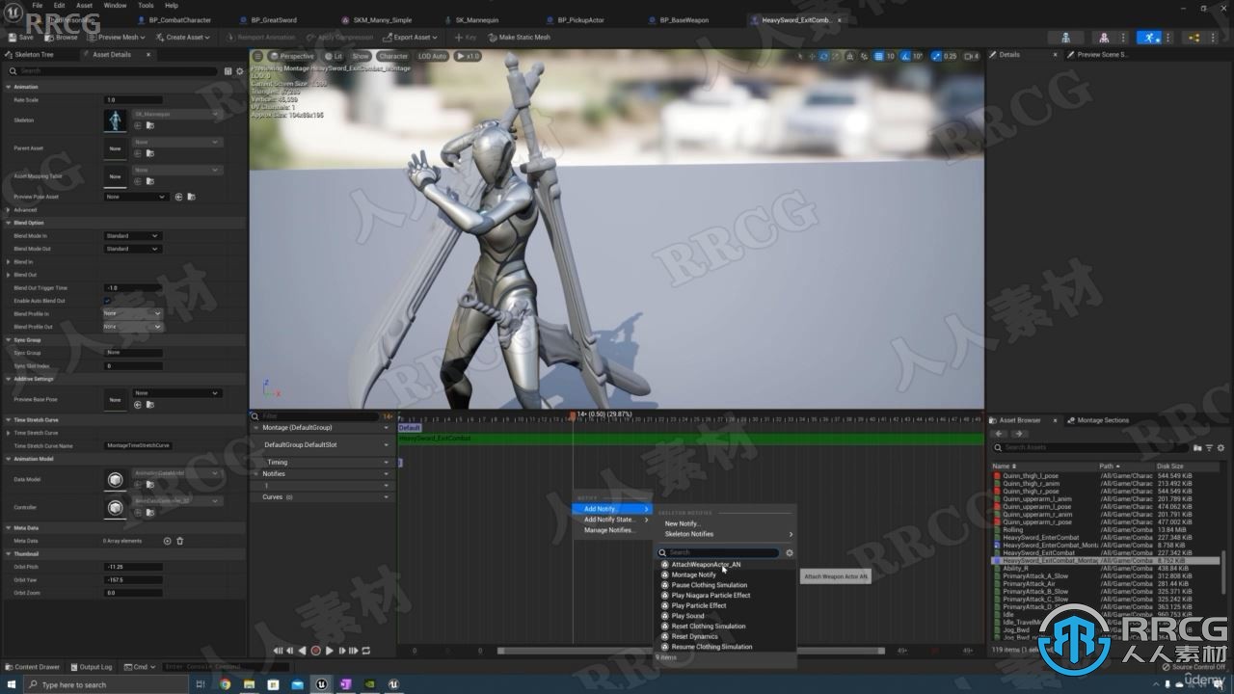Click New Notify menu entry
1234x694 pixels.
click(683, 523)
